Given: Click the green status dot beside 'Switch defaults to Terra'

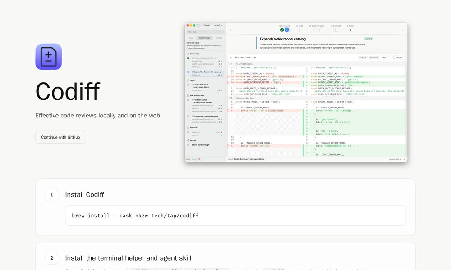Looking at the screenshot, I should (x=188, y=58).
